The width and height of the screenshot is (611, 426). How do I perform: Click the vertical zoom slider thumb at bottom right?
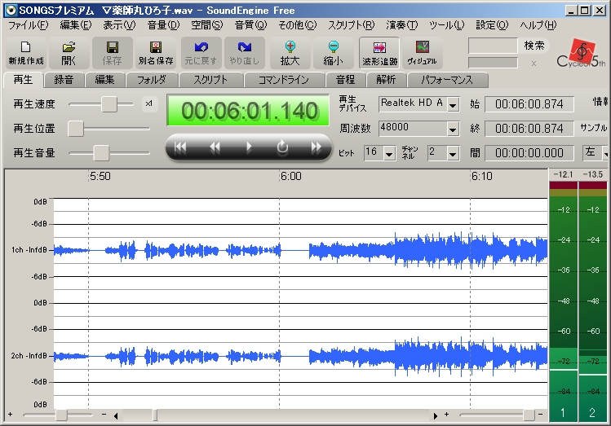pyautogui.click(x=529, y=415)
